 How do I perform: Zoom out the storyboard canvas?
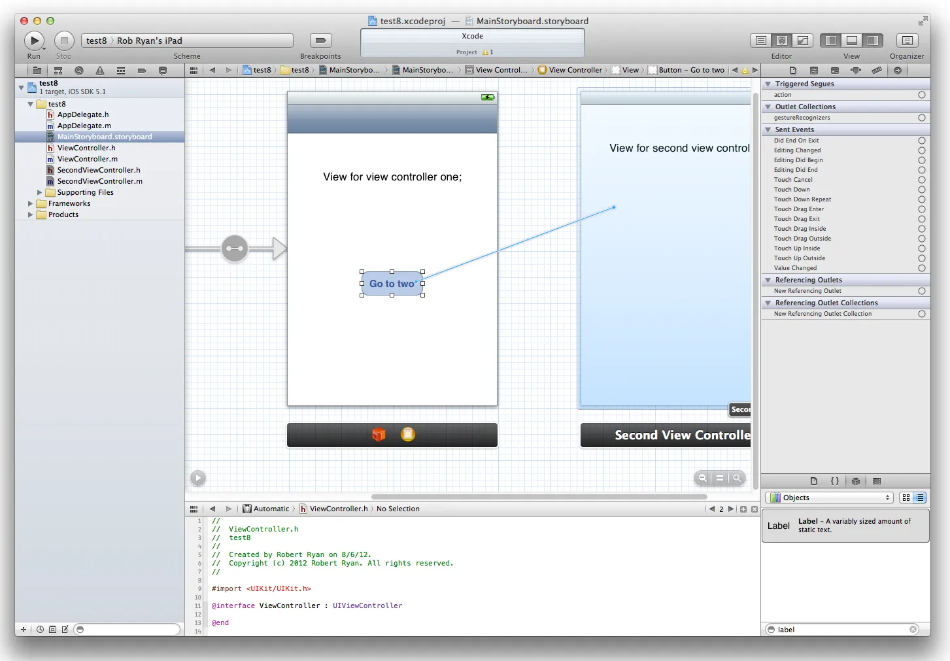(x=702, y=478)
